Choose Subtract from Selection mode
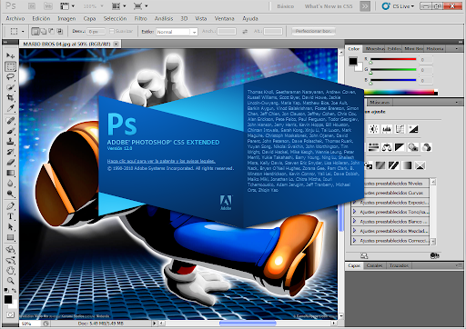466x329 pixels. 52,31
